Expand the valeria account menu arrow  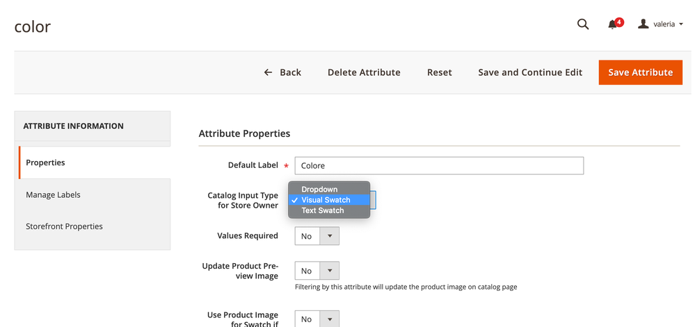click(x=680, y=24)
